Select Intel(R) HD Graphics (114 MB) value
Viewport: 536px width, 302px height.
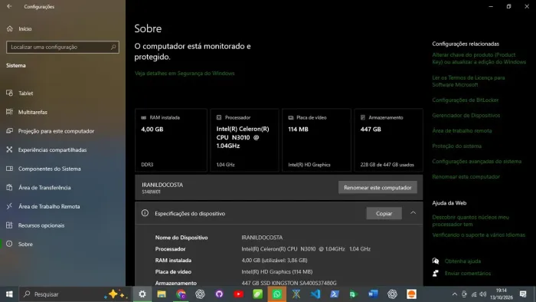click(277, 272)
